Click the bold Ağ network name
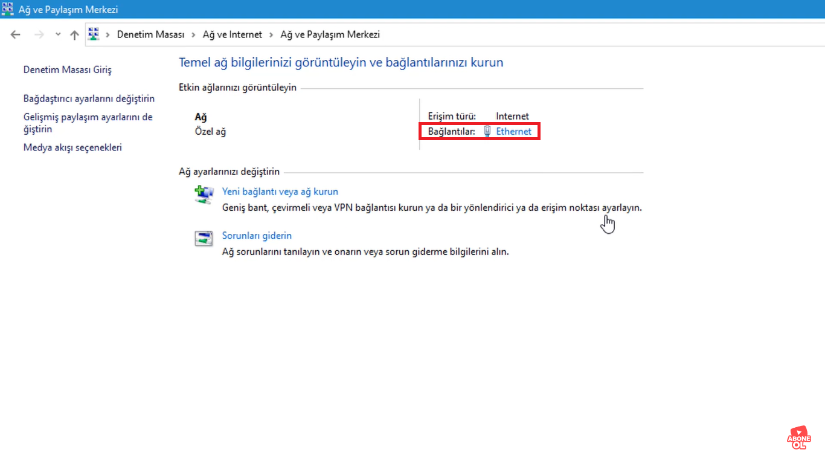The image size is (825, 464). click(201, 117)
